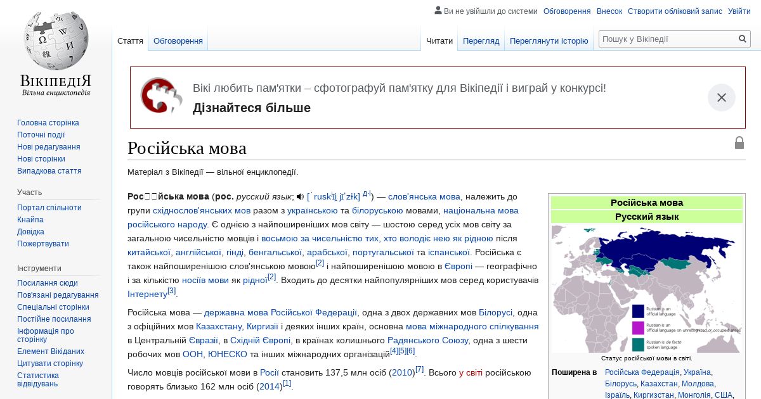Image resolution: width=761 pixels, height=399 pixels.
Task: Click the ЮНЕСКО link
Action: 228,354
